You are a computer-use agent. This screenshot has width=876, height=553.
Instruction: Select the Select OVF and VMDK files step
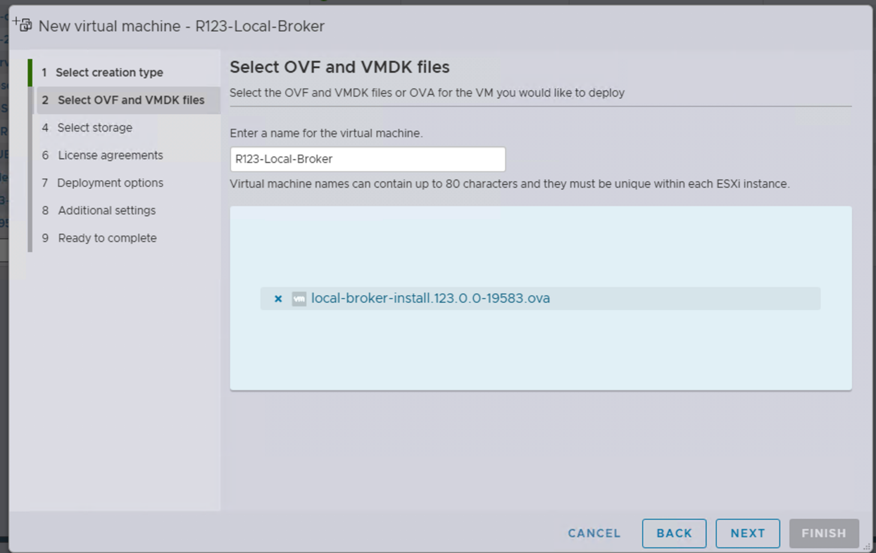[x=131, y=100]
